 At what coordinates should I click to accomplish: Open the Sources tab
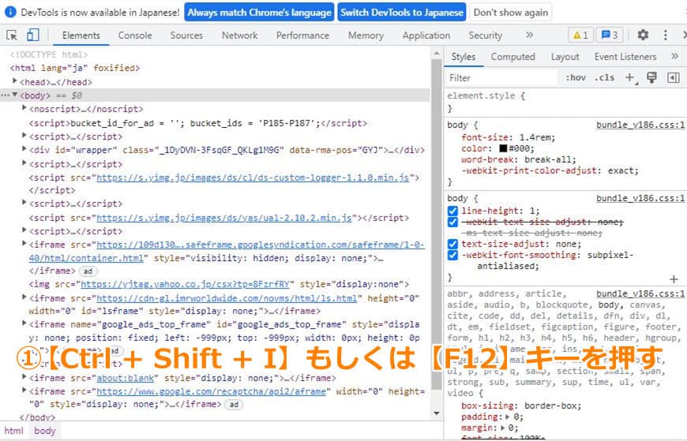click(186, 36)
